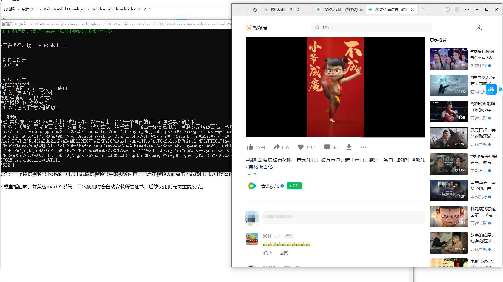Reply to SCH comment via 回复

(284, 253)
